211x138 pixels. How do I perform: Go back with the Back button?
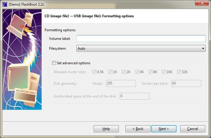click(x=138, y=129)
